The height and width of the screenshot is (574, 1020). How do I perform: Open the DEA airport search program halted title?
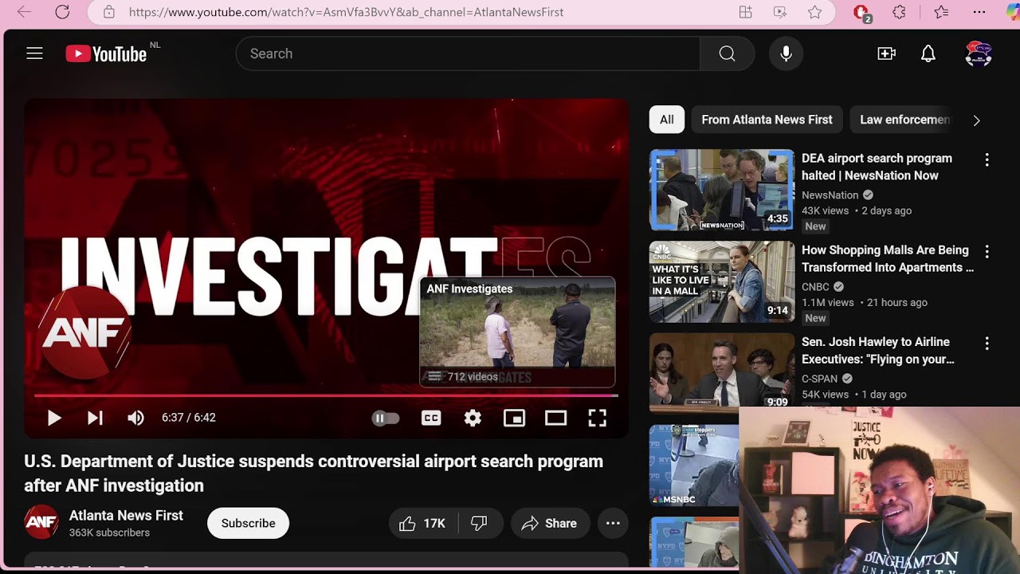click(877, 167)
